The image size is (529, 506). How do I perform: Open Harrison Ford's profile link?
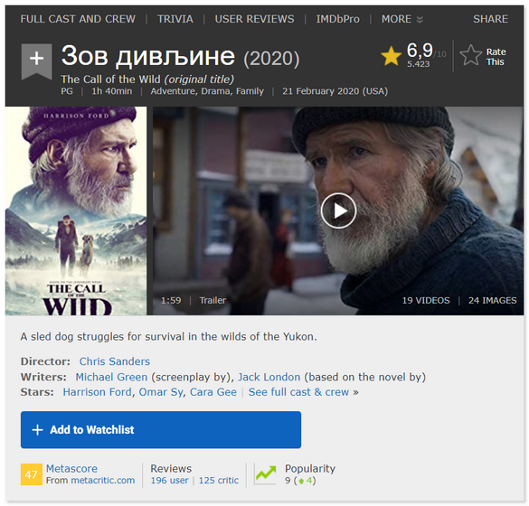[x=97, y=392]
